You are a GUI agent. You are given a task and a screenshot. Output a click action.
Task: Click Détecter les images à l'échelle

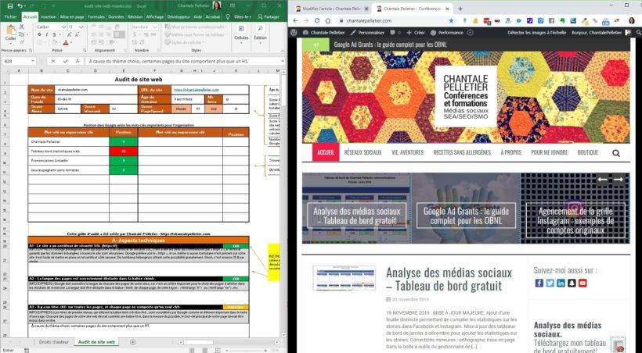(x=537, y=32)
